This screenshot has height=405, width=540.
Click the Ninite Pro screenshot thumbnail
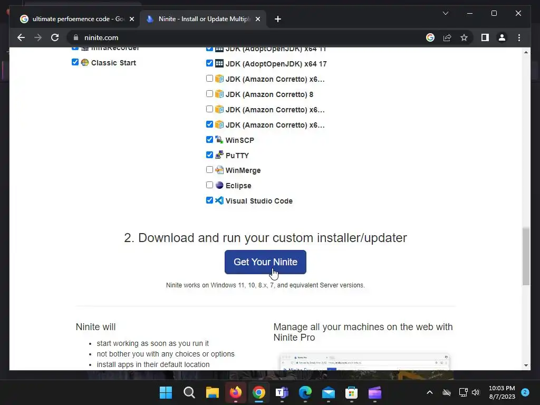click(365, 362)
